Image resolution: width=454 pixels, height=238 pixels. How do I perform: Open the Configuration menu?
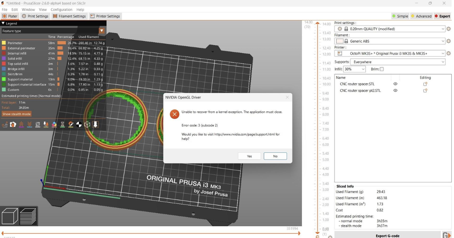point(61,9)
